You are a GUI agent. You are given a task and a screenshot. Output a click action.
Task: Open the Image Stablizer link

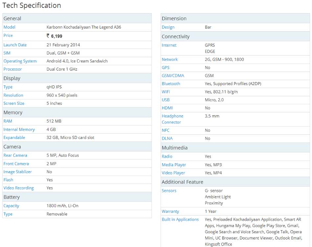pyautogui.click(x=18, y=172)
